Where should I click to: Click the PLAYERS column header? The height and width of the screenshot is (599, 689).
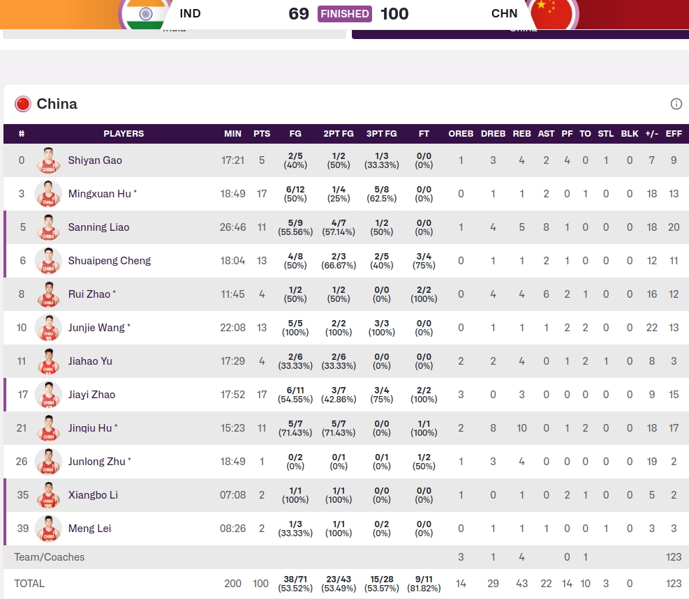[x=124, y=134]
